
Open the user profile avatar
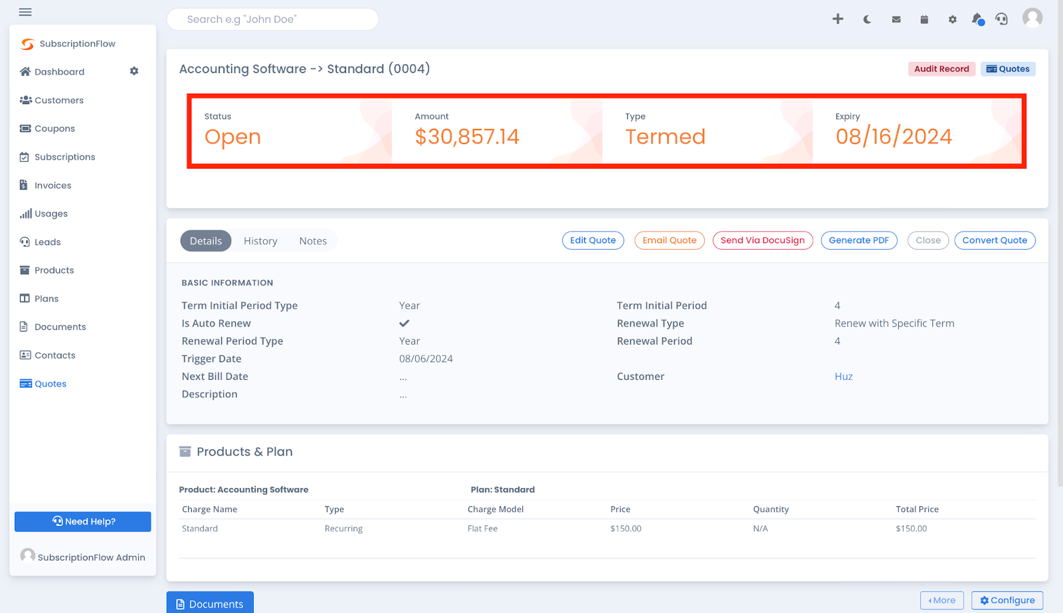coord(1032,18)
